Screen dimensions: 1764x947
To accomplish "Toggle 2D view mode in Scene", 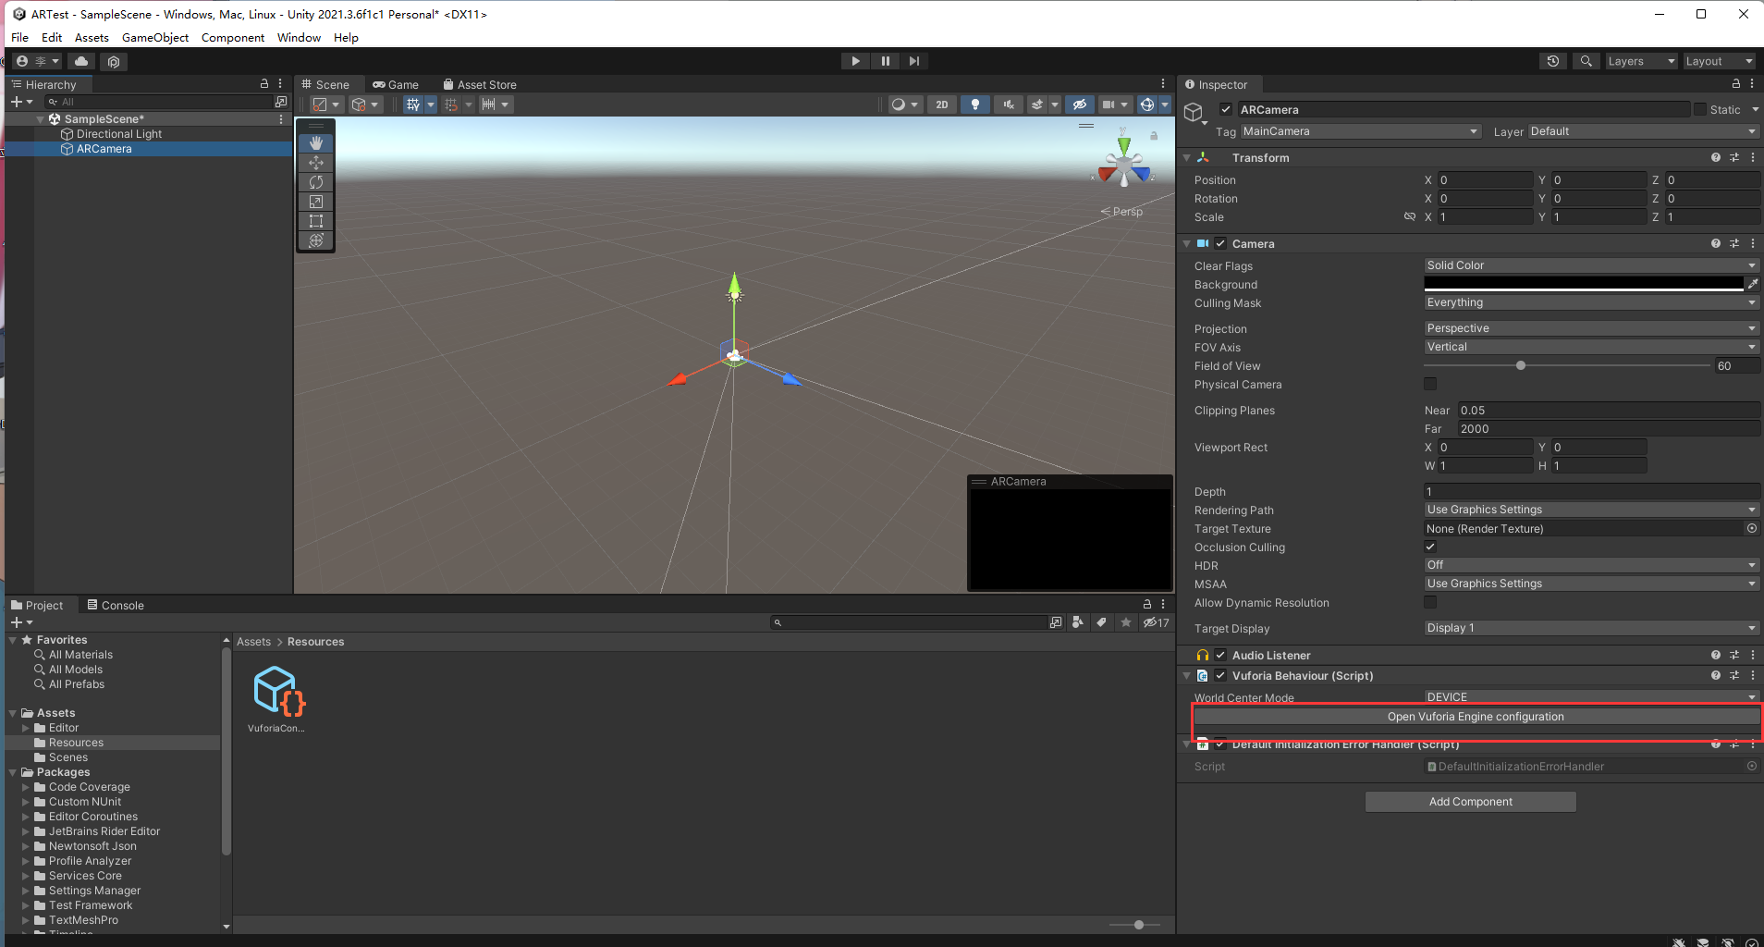I will [x=941, y=105].
